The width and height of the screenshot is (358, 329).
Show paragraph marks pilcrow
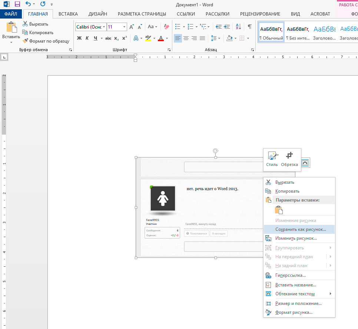(x=250, y=27)
